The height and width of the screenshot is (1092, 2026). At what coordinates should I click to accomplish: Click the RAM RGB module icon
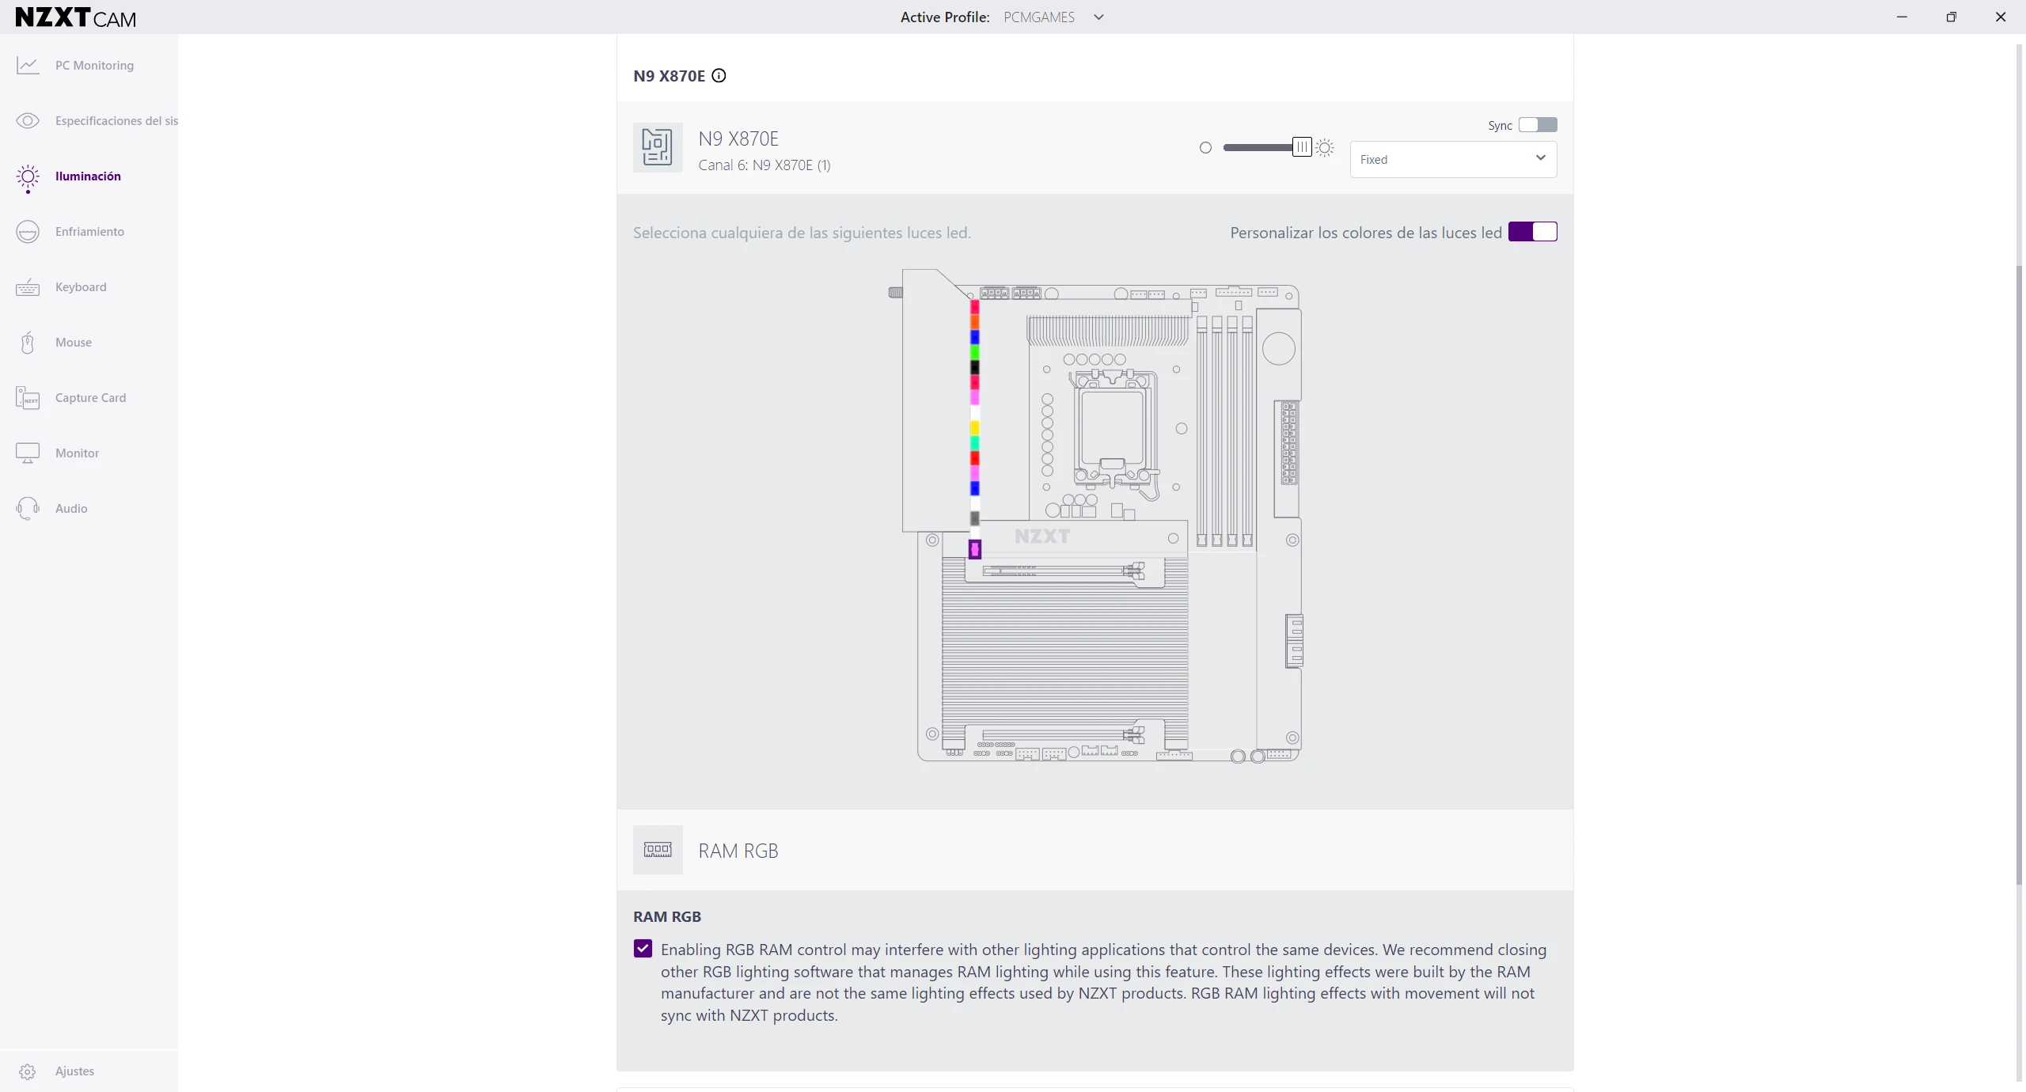[x=658, y=850]
